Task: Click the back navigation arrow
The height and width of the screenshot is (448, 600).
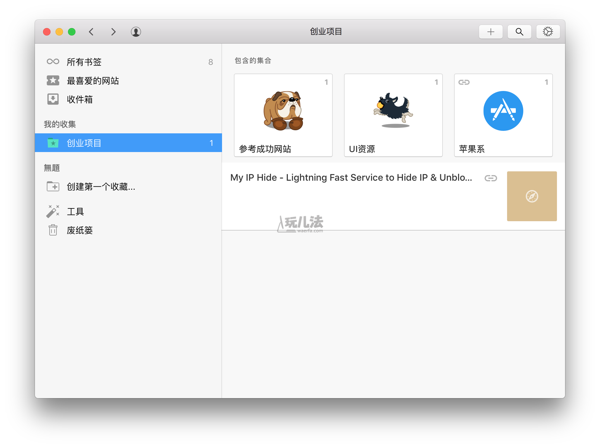Action: click(x=91, y=32)
